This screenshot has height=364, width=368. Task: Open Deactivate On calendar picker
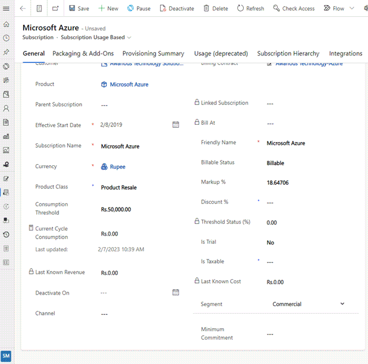(x=176, y=292)
